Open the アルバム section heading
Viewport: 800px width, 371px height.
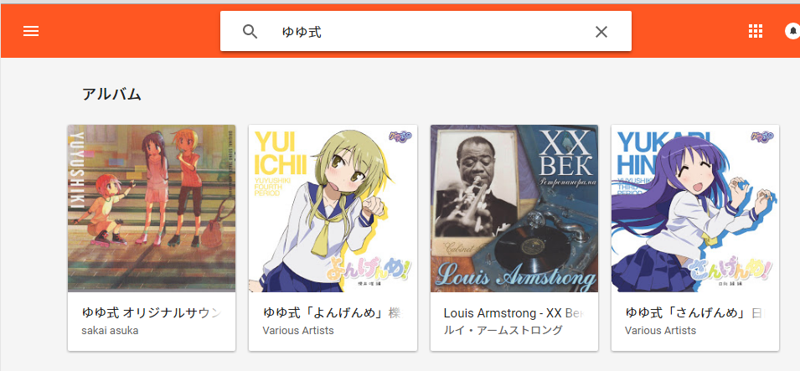click(111, 94)
